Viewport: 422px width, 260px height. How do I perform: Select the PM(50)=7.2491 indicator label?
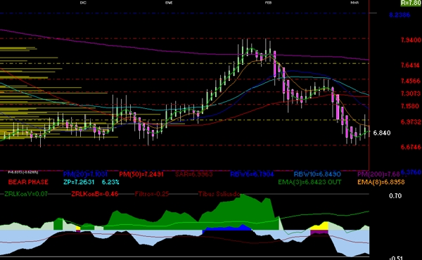pos(141,174)
